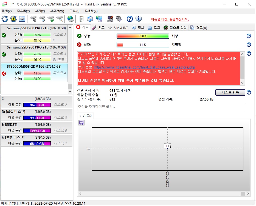
Task: Select the D: [로컬 디스크] partition
Action: coord(36,115)
